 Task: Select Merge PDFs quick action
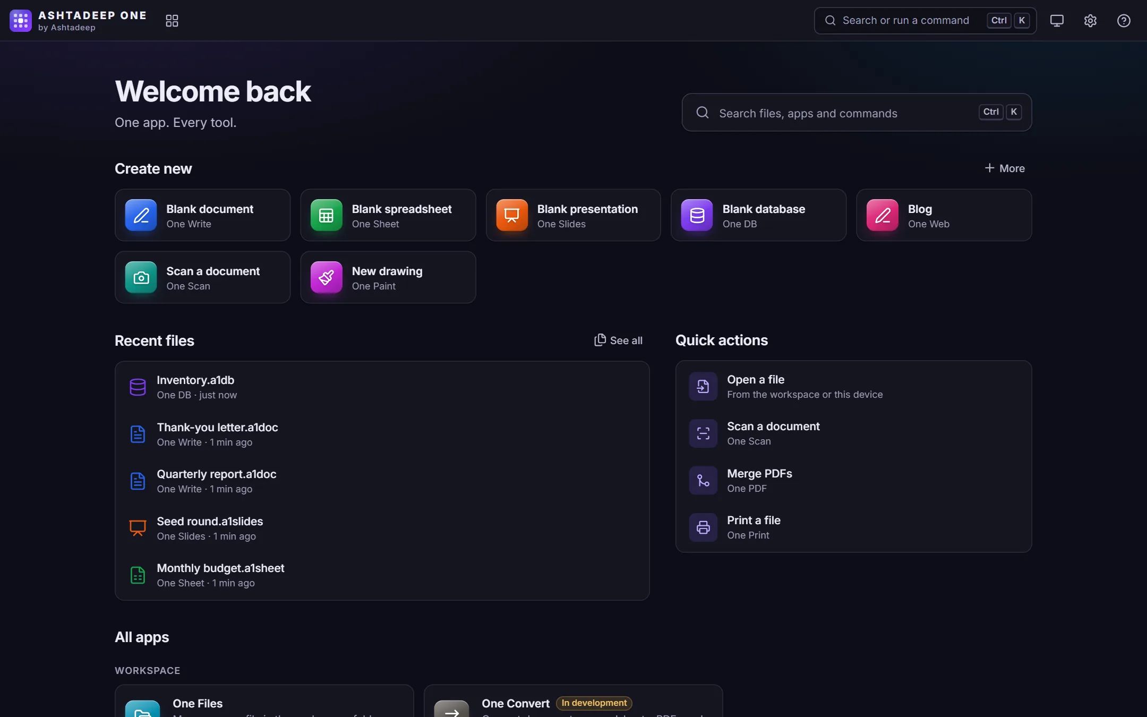tap(853, 481)
